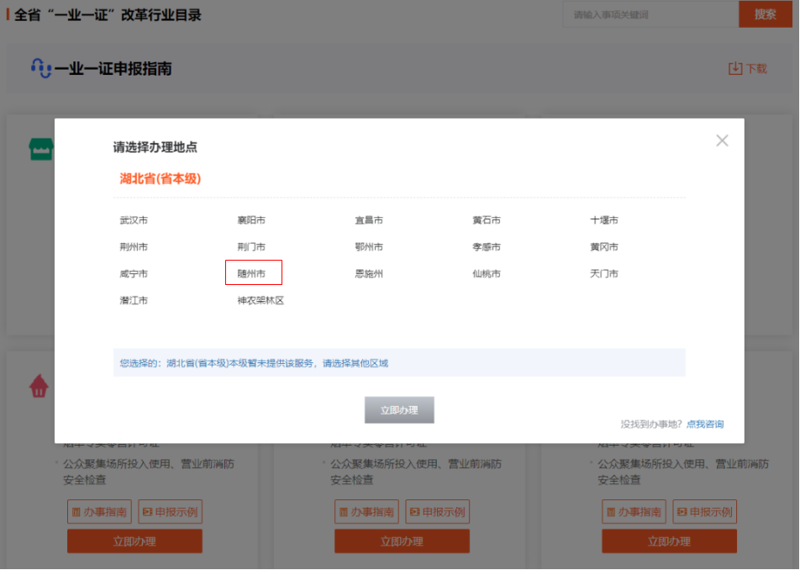Open 办事指南 in the middle card

(367, 512)
